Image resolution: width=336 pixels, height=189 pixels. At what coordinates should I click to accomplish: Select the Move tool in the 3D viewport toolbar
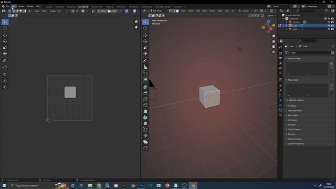145,35
